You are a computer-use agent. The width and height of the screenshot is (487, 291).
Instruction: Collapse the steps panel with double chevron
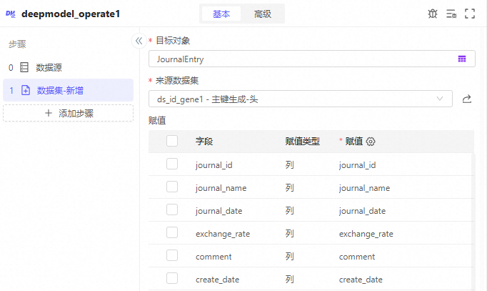139,41
